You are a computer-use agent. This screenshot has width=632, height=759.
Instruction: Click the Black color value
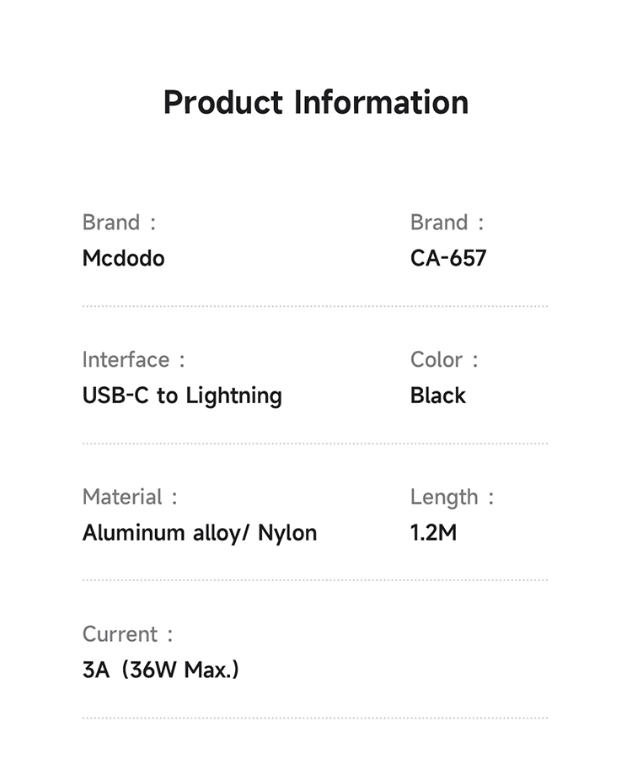coord(438,396)
